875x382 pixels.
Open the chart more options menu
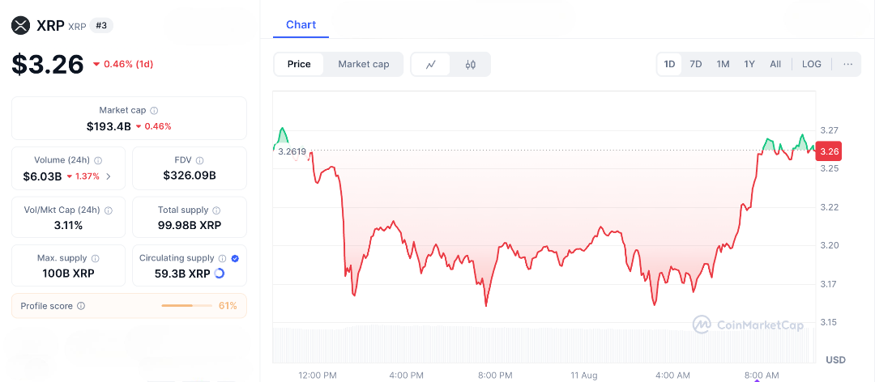click(847, 64)
